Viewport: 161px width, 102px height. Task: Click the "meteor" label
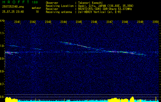[x=36, y=8]
